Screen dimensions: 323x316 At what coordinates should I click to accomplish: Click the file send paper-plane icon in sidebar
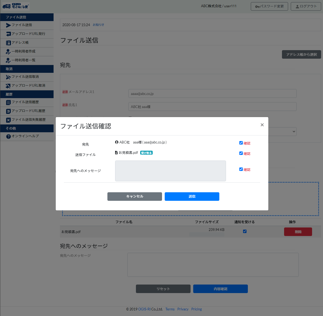click(8, 25)
